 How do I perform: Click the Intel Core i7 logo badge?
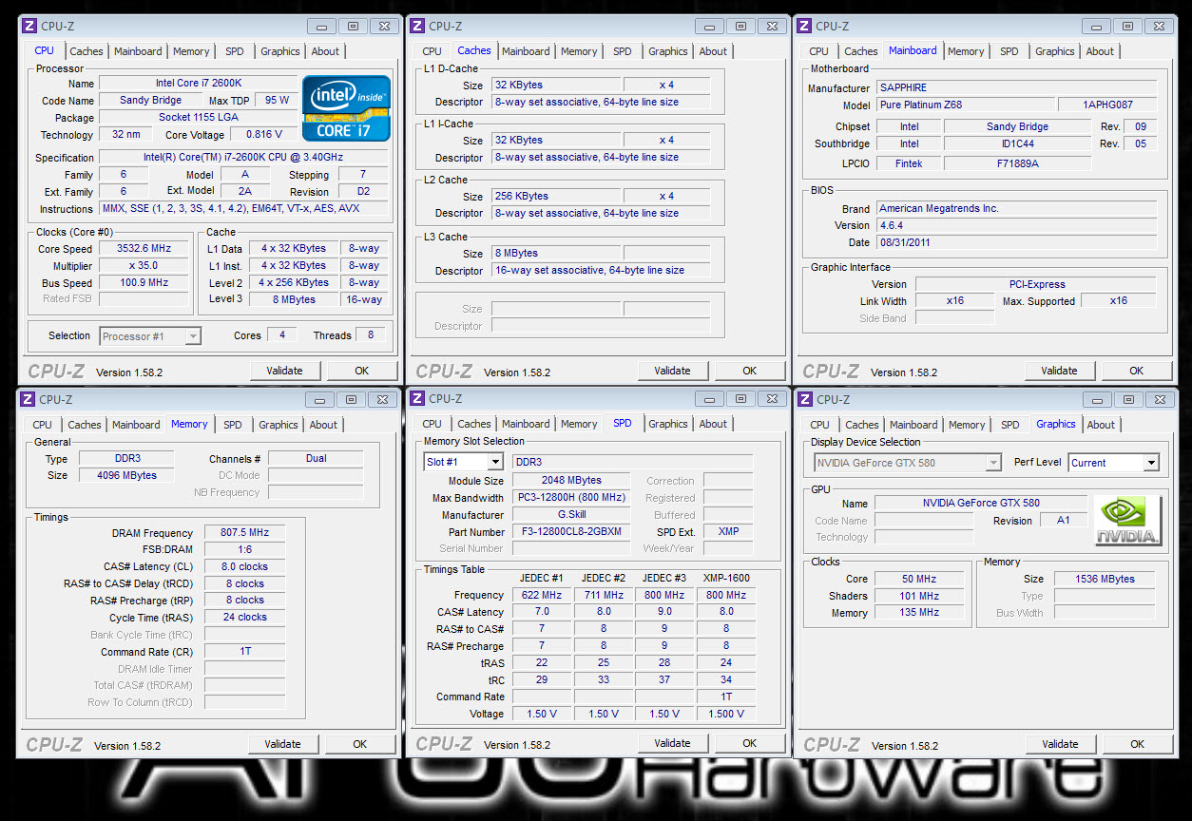pos(346,107)
